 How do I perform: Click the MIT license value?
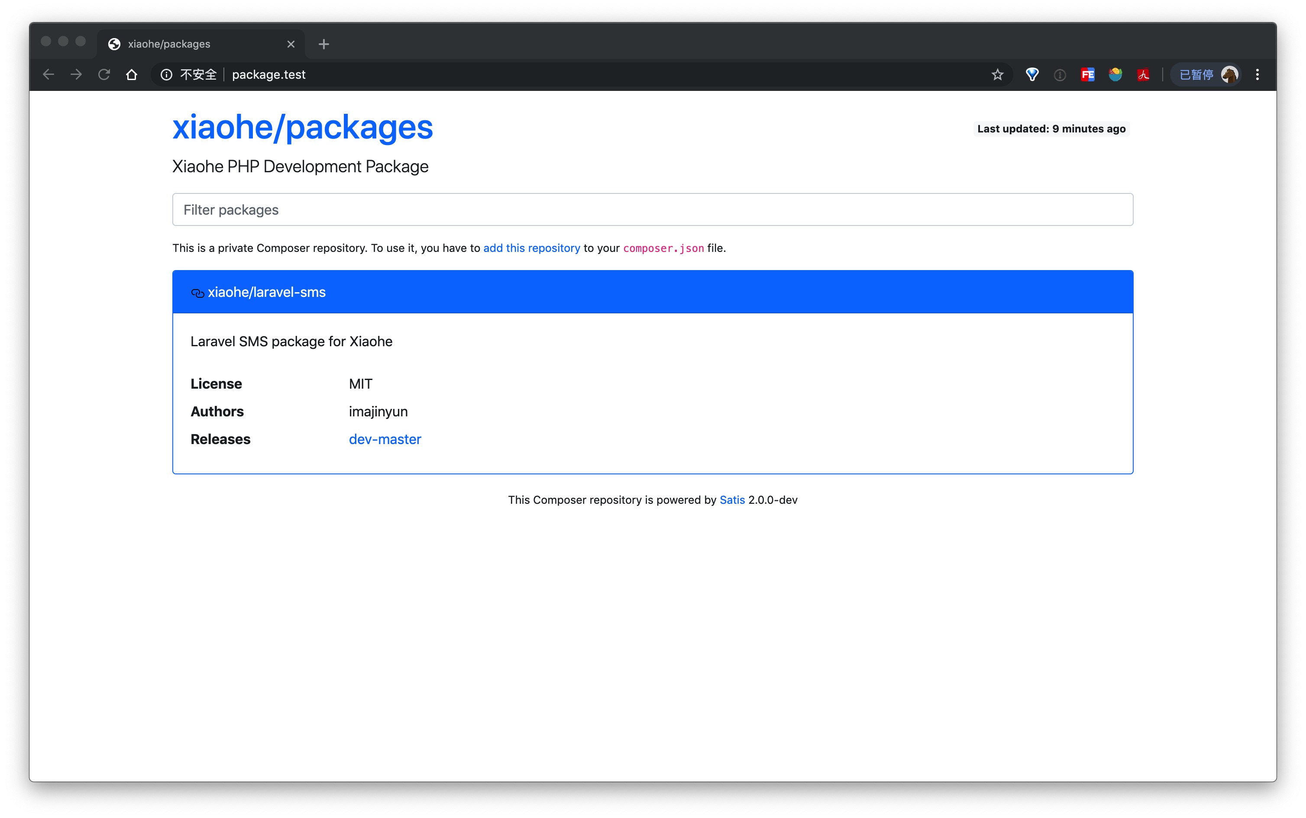(360, 383)
